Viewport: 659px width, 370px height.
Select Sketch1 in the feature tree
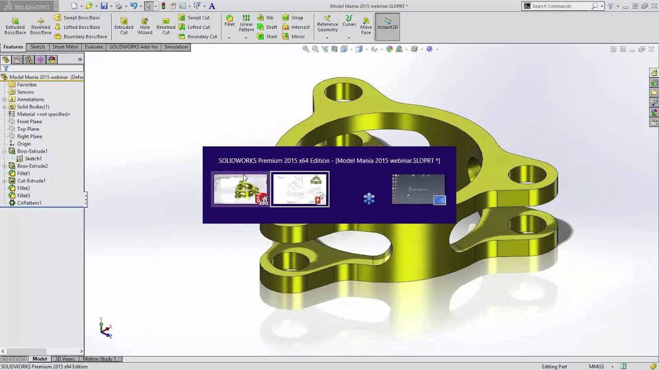coord(29,159)
